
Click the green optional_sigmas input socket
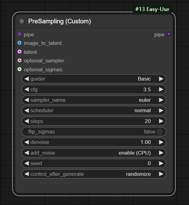coord(20,69)
